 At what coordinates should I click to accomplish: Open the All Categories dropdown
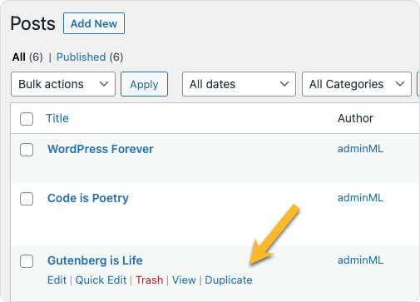pyautogui.click(x=357, y=84)
